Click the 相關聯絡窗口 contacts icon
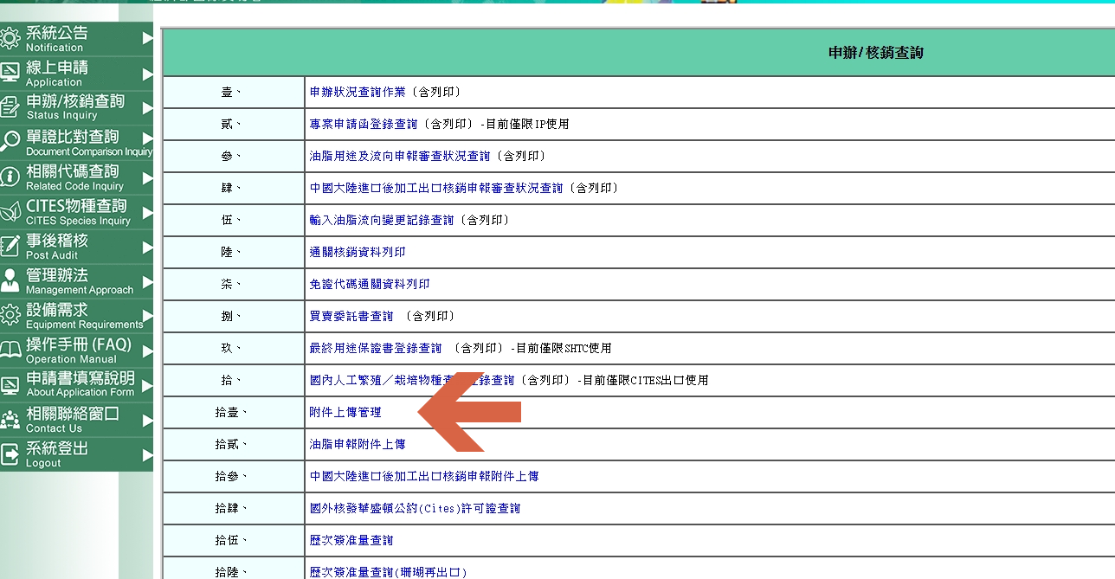Viewport: 1115px width, 579px height. [x=10, y=420]
